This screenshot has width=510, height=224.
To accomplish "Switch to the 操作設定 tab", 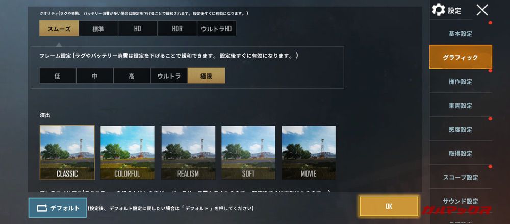I will click(461, 82).
